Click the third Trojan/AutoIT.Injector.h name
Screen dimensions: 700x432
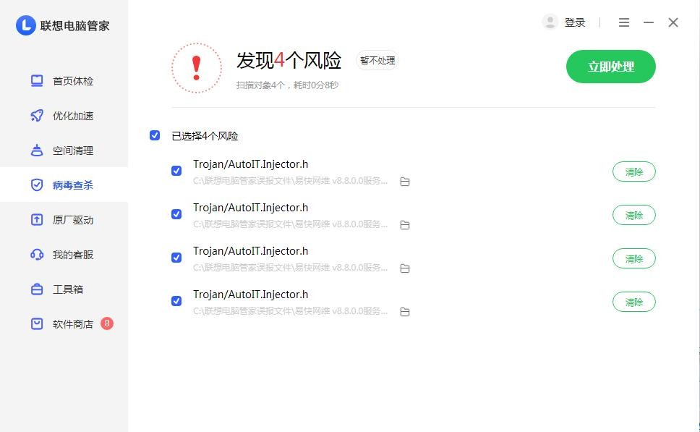coord(250,251)
